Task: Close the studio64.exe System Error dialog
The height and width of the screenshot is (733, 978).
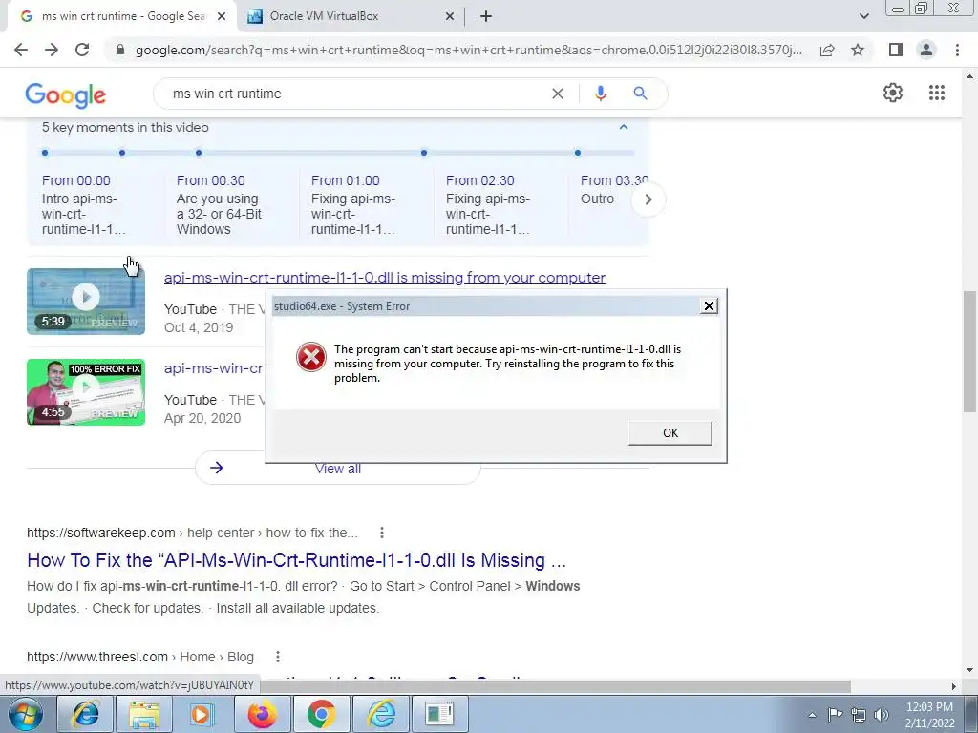Action: (709, 306)
